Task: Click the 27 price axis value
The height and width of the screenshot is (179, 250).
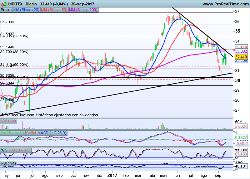Action: (x=237, y=110)
